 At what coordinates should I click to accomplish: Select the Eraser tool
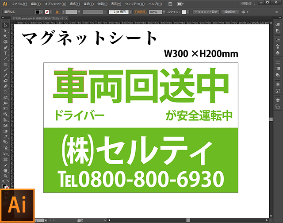coord(5,86)
